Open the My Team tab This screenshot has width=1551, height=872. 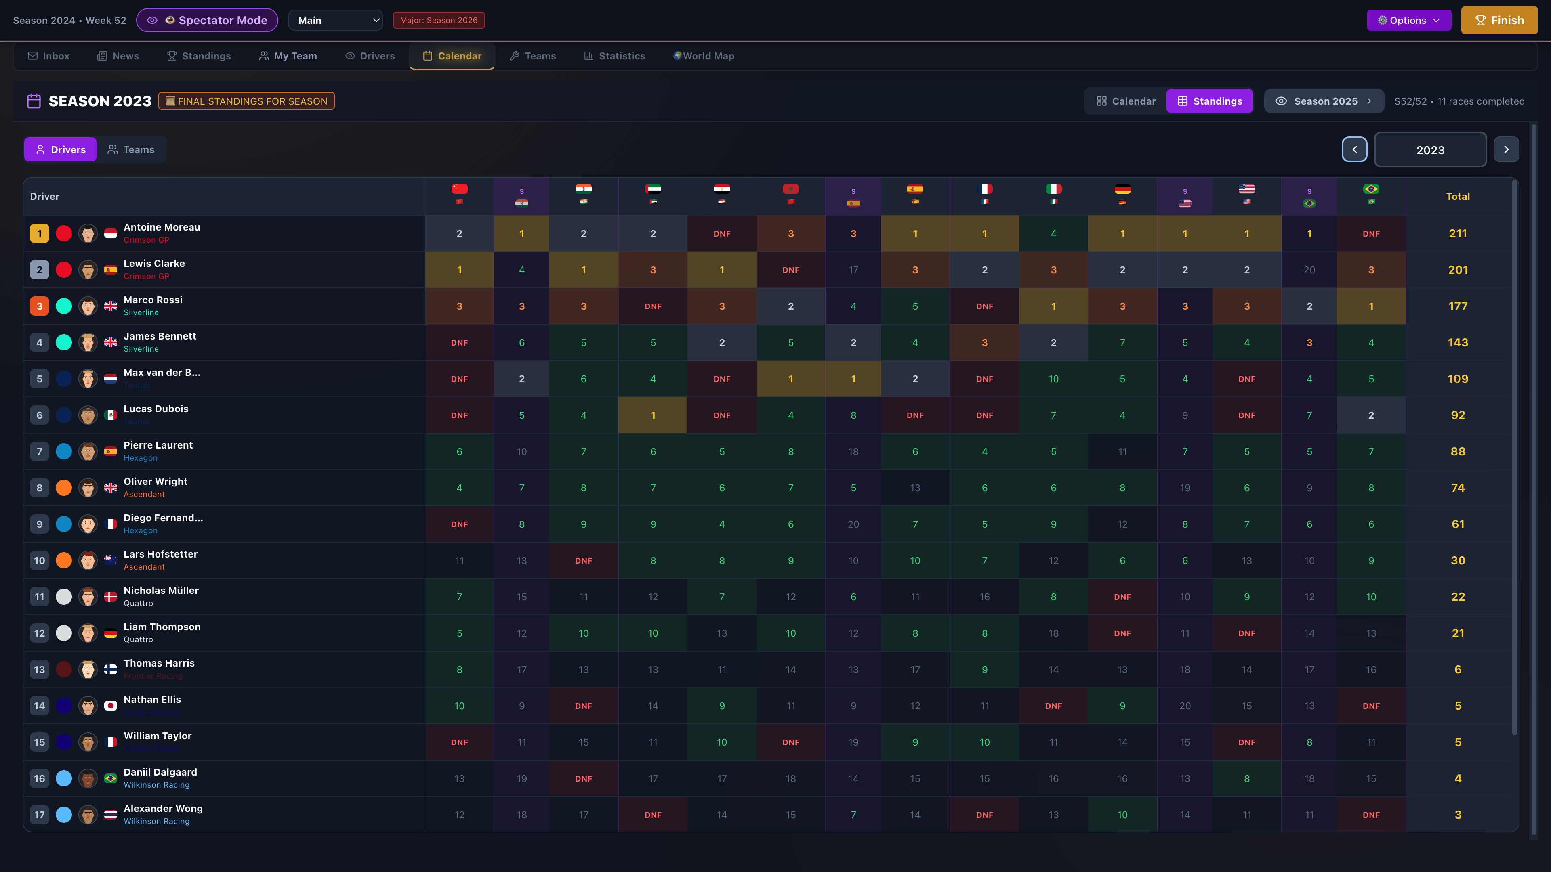[x=288, y=56]
